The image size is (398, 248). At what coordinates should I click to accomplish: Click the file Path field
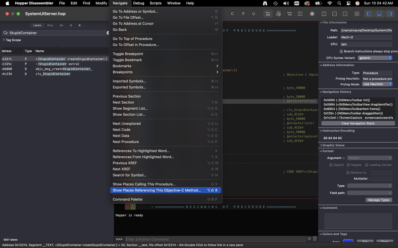366,31
